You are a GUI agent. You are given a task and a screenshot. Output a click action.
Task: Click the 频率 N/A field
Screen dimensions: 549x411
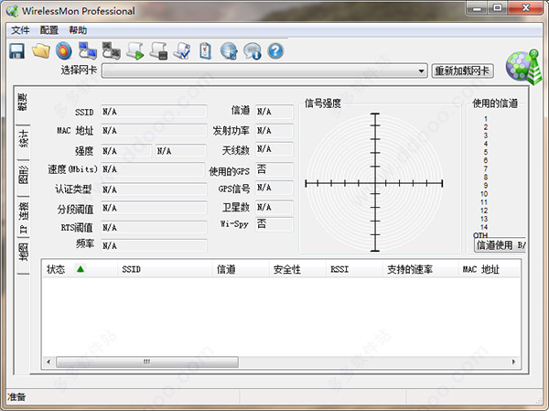(x=154, y=245)
